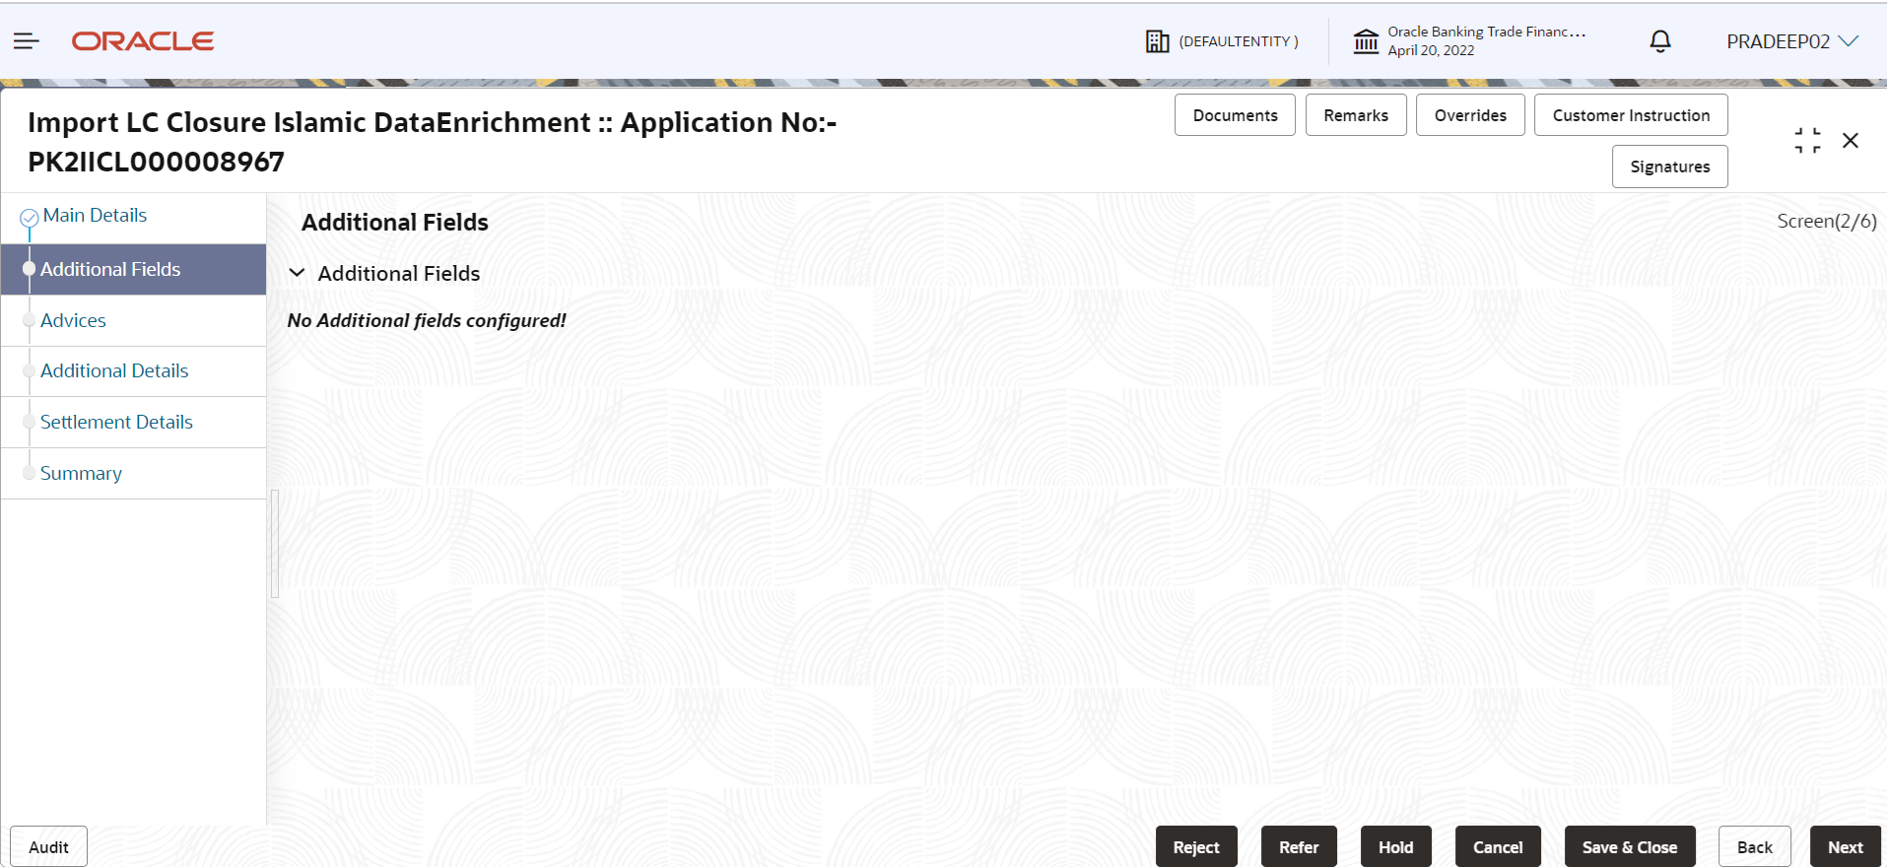1887x867 pixels.
Task: Click the Main Details completed checkmark icon
Action: click(x=30, y=217)
